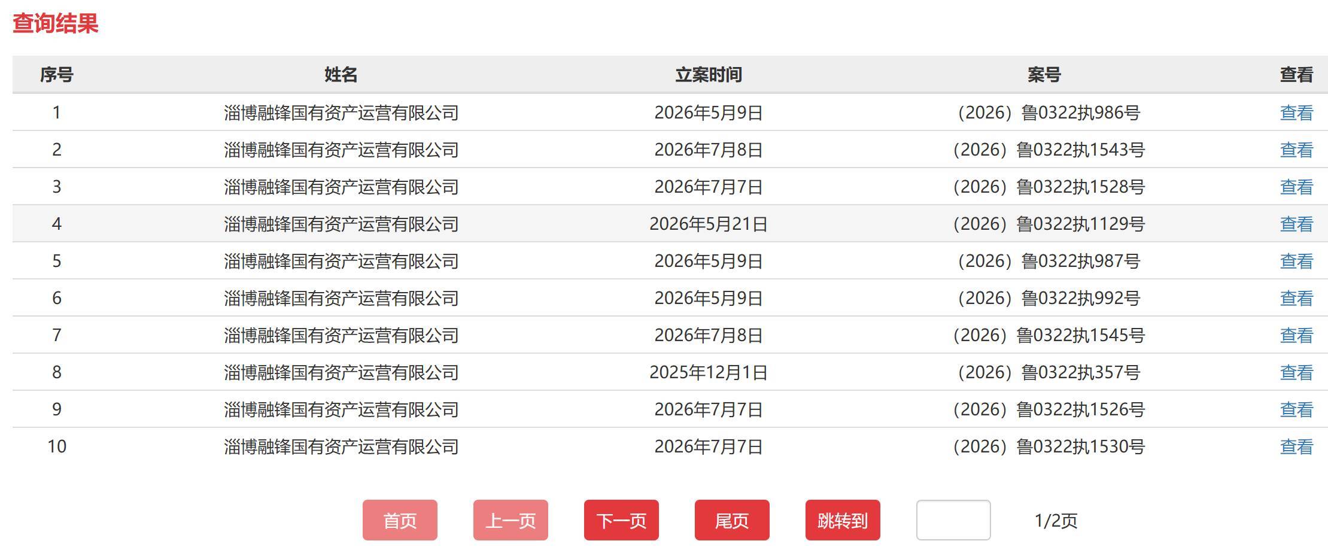Jump to last page with 尾页
The height and width of the screenshot is (550, 1328).
coord(732,520)
